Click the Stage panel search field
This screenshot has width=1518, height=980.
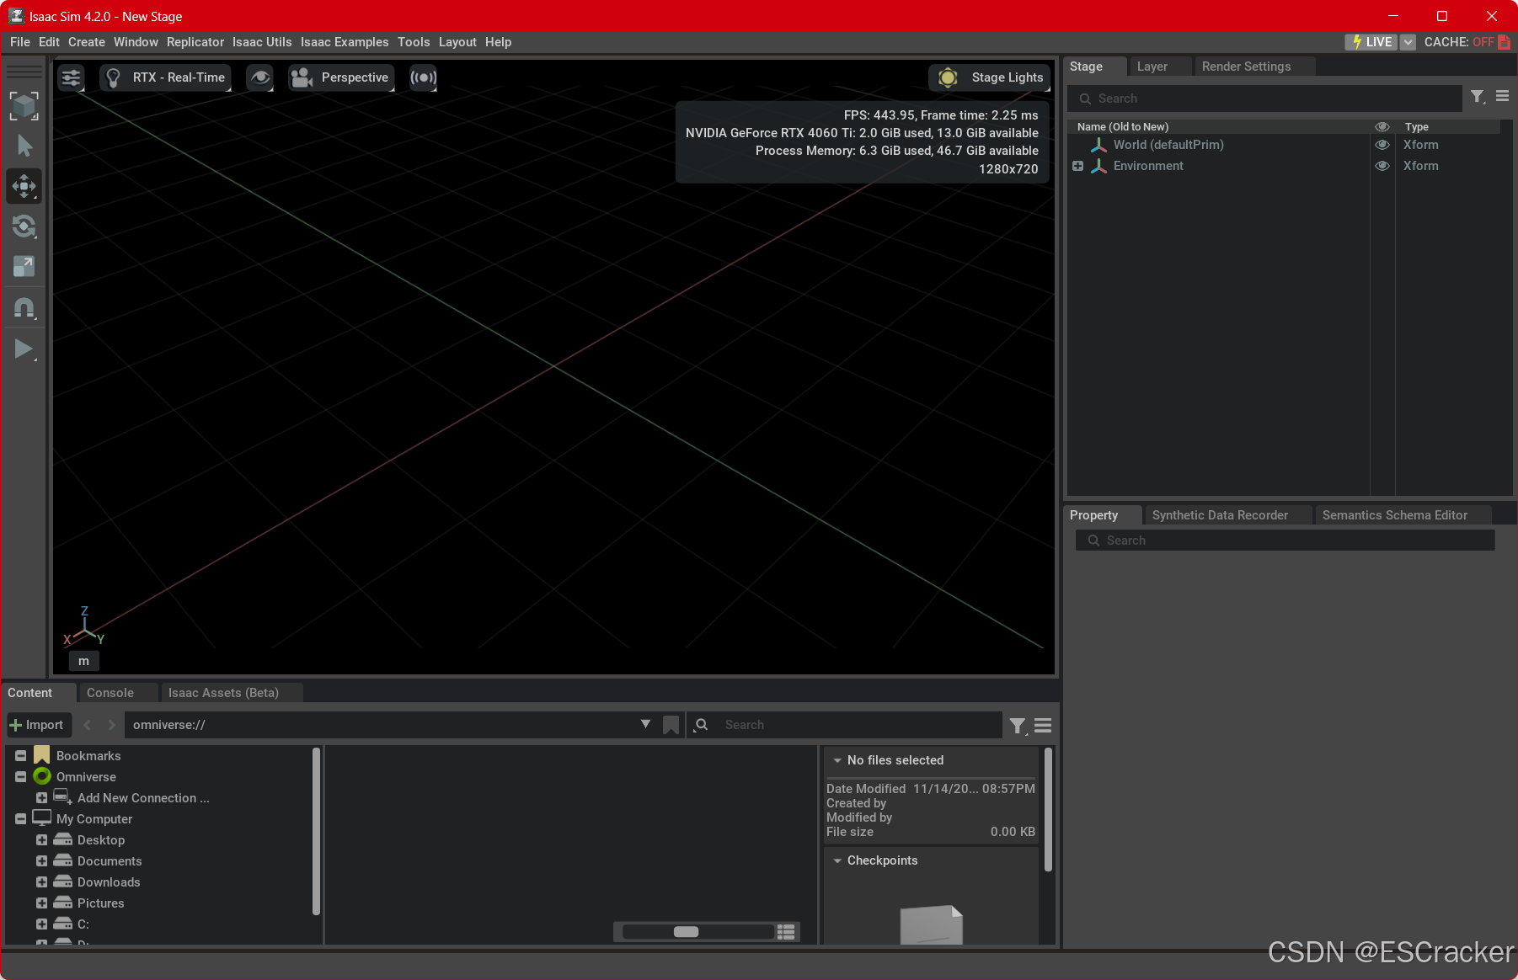(x=1264, y=99)
